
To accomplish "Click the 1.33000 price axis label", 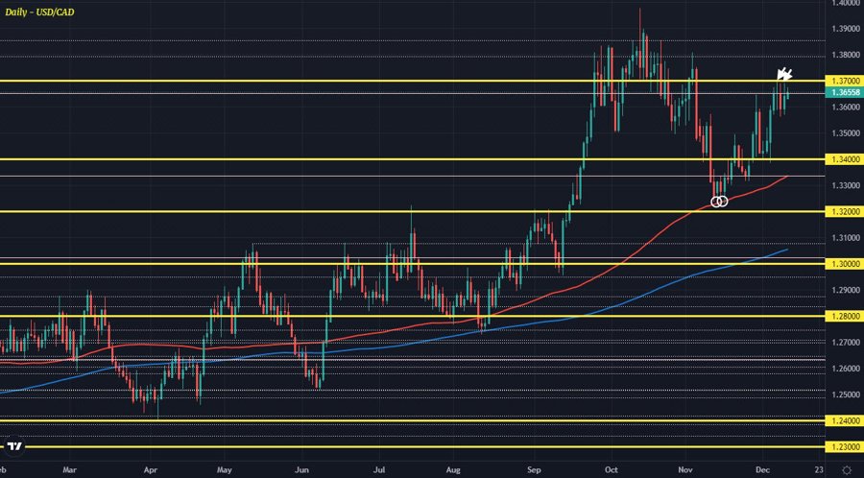I will click(x=845, y=185).
